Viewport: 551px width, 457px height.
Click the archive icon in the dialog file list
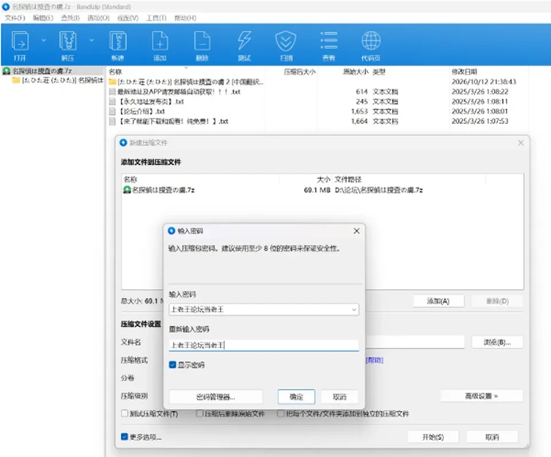click(x=127, y=190)
